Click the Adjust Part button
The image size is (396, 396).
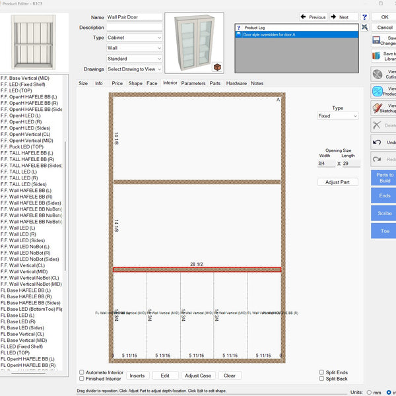click(338, 182)
